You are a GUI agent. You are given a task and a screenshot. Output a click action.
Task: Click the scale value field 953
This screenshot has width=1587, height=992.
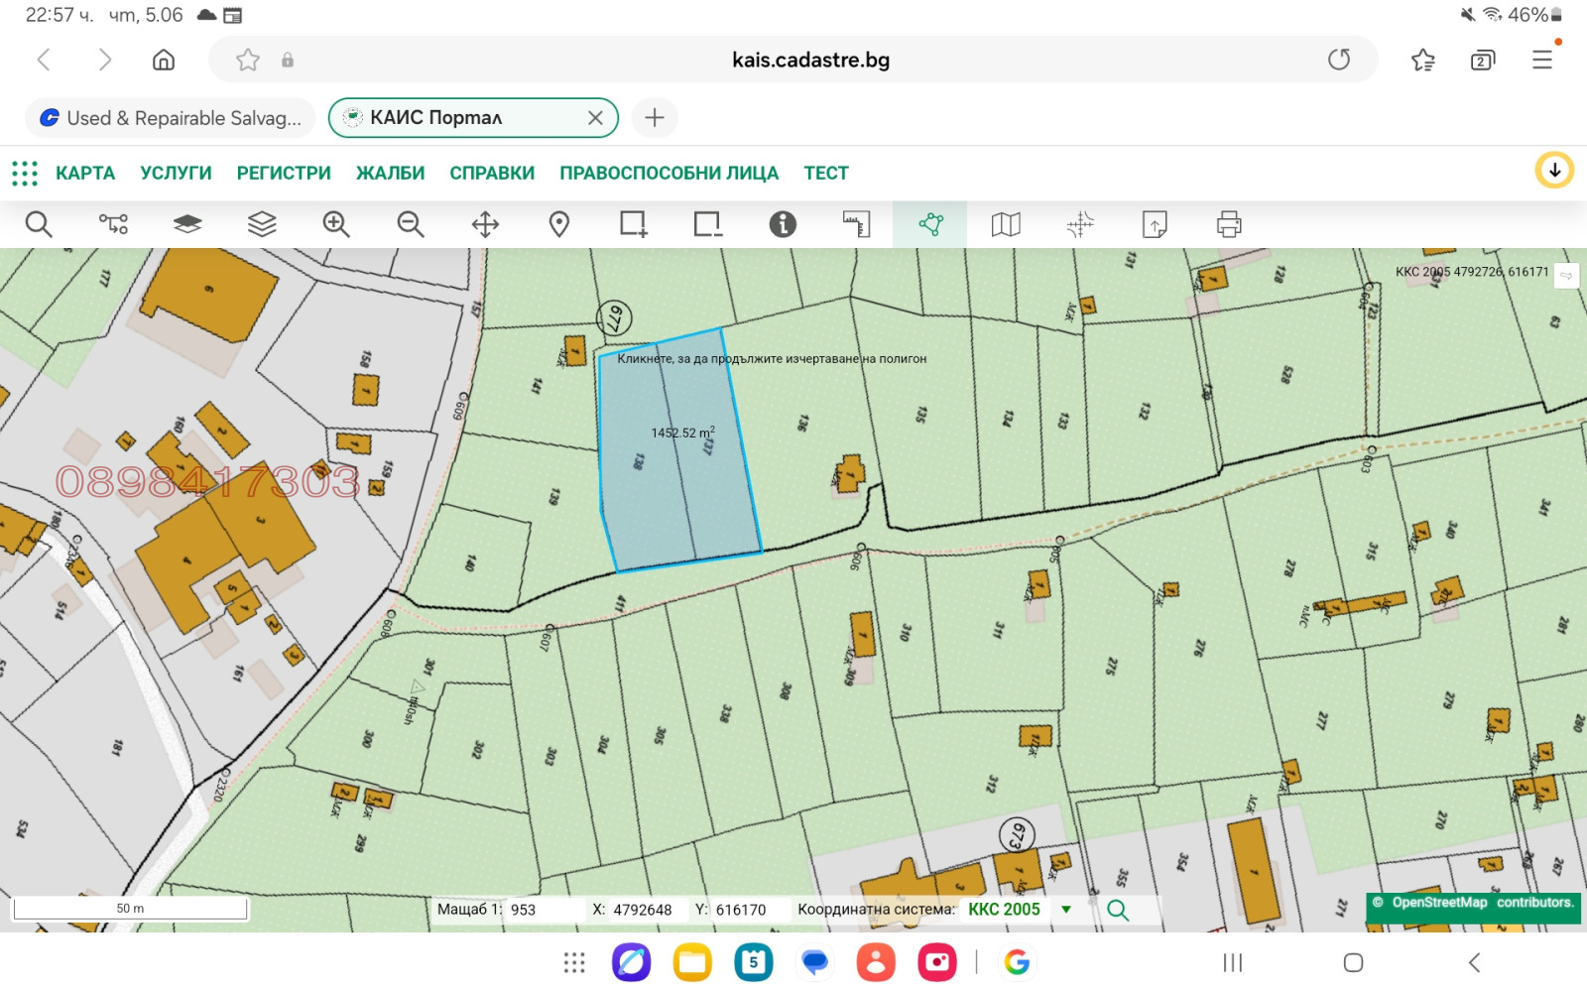click(541, 910)
